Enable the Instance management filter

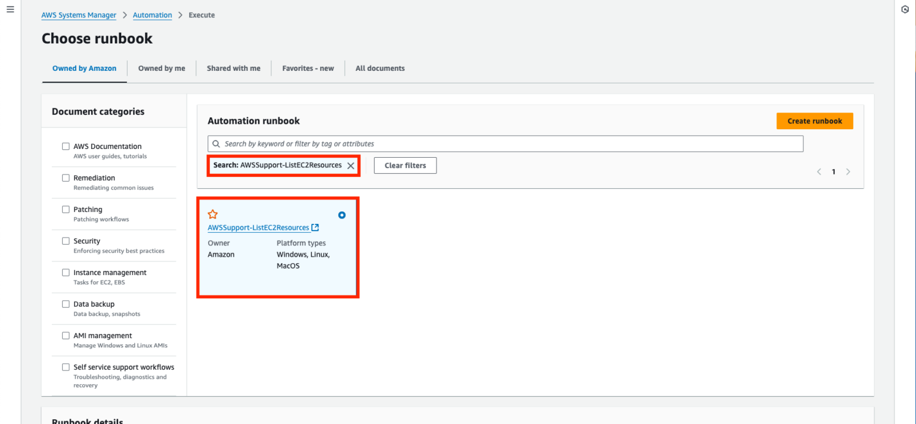[66, 272]
